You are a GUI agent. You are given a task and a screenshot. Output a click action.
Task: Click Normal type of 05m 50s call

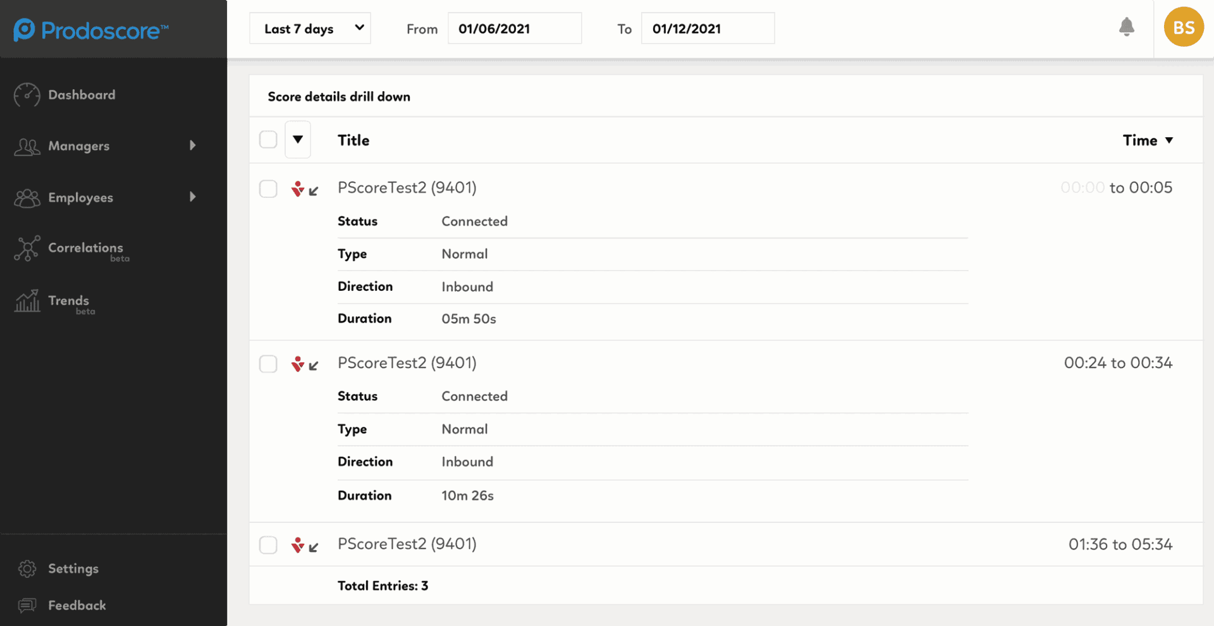[x=465, y=254]
